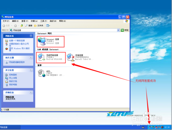Click 创建一个新的连接 link
The height and width of the screenshot is (130, 172).
[17, 41]
